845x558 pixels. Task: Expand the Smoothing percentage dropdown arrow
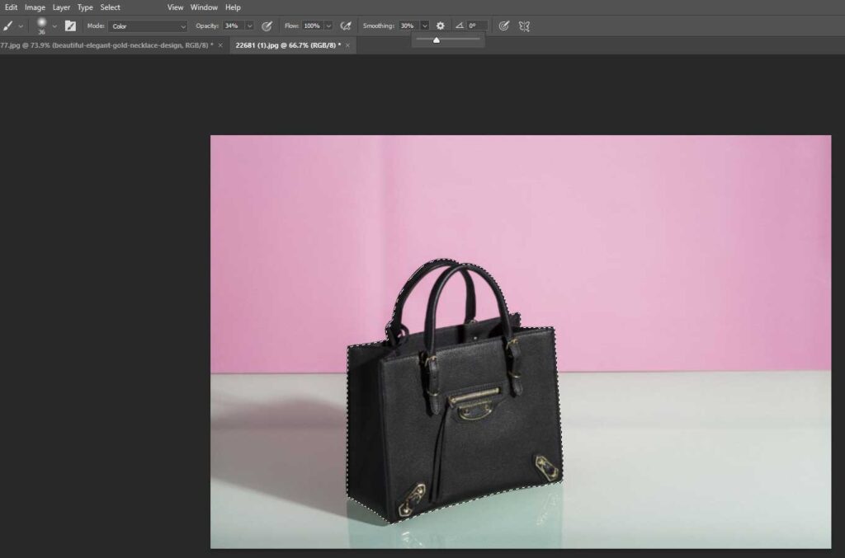point(424,26)
